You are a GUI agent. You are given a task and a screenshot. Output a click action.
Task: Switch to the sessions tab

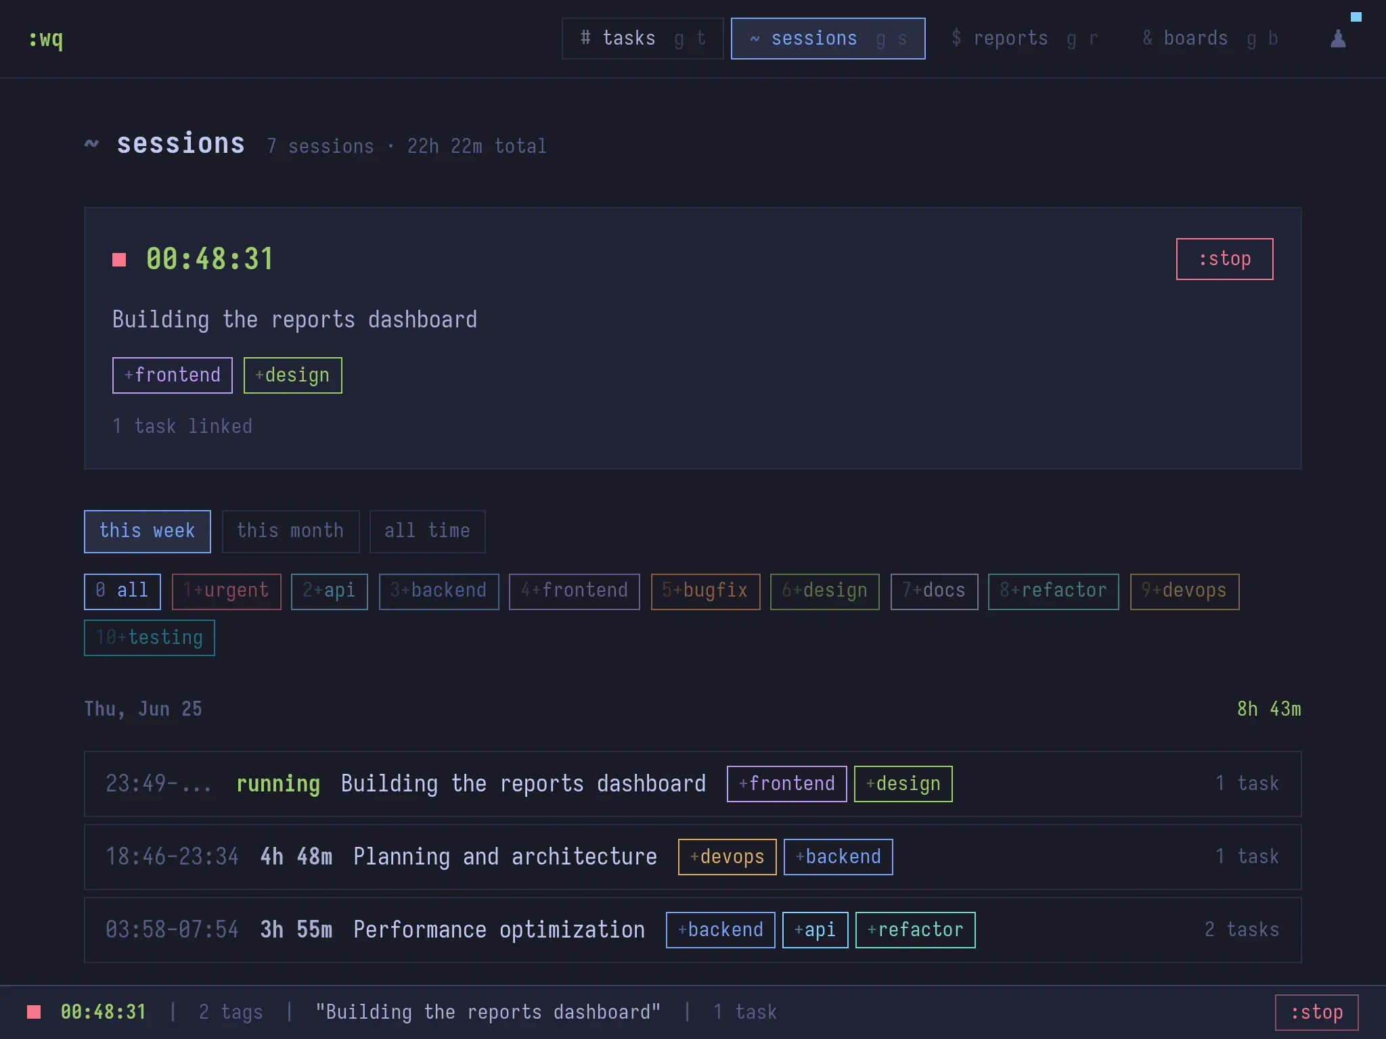click(x=828, y=39)
